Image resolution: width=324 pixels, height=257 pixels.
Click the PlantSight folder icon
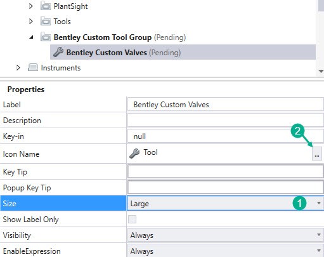46,6
